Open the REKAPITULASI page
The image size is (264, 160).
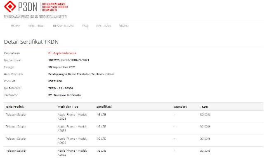click(x=63, y=26)
